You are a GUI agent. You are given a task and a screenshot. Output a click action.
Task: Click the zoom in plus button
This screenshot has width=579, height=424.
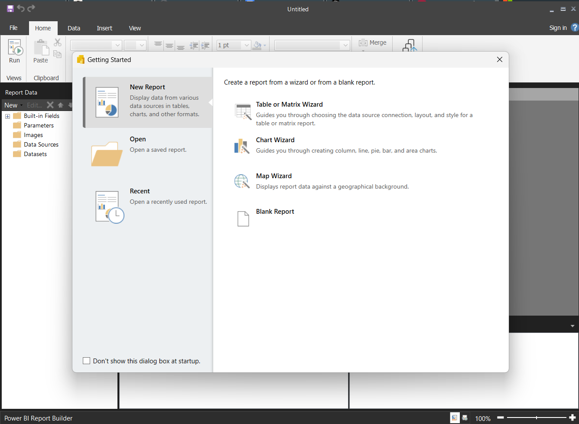[x=572, y=418]
